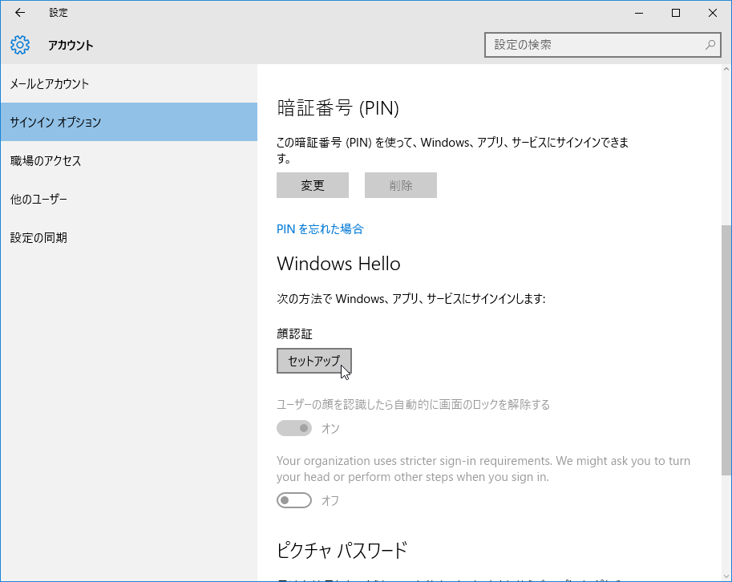Click the vertical scrollbar thumb

[726, 350]
